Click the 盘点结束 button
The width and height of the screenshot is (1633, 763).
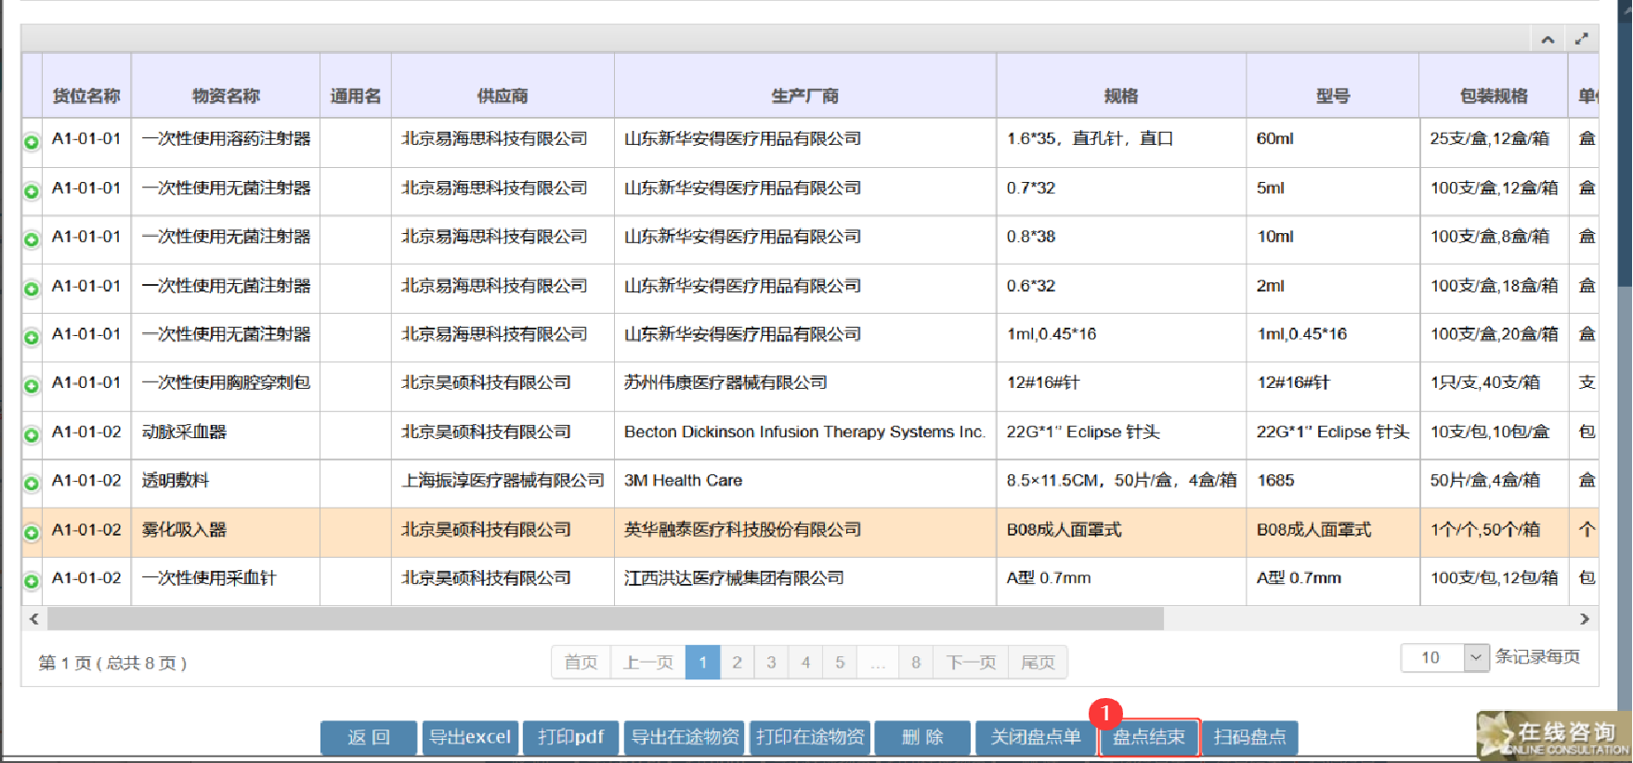coord(1149,738)
